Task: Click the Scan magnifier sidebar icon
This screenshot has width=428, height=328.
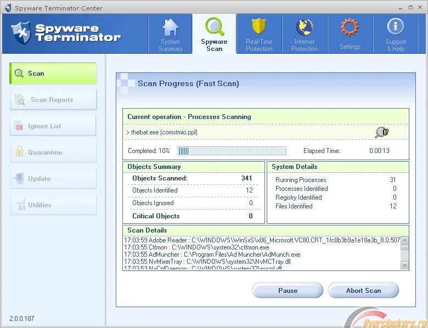Action: [x=19, y=73]
